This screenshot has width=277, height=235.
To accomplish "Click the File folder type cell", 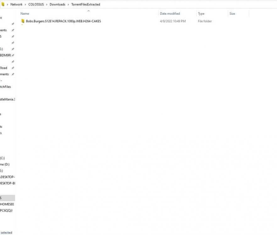I will 205,21.
